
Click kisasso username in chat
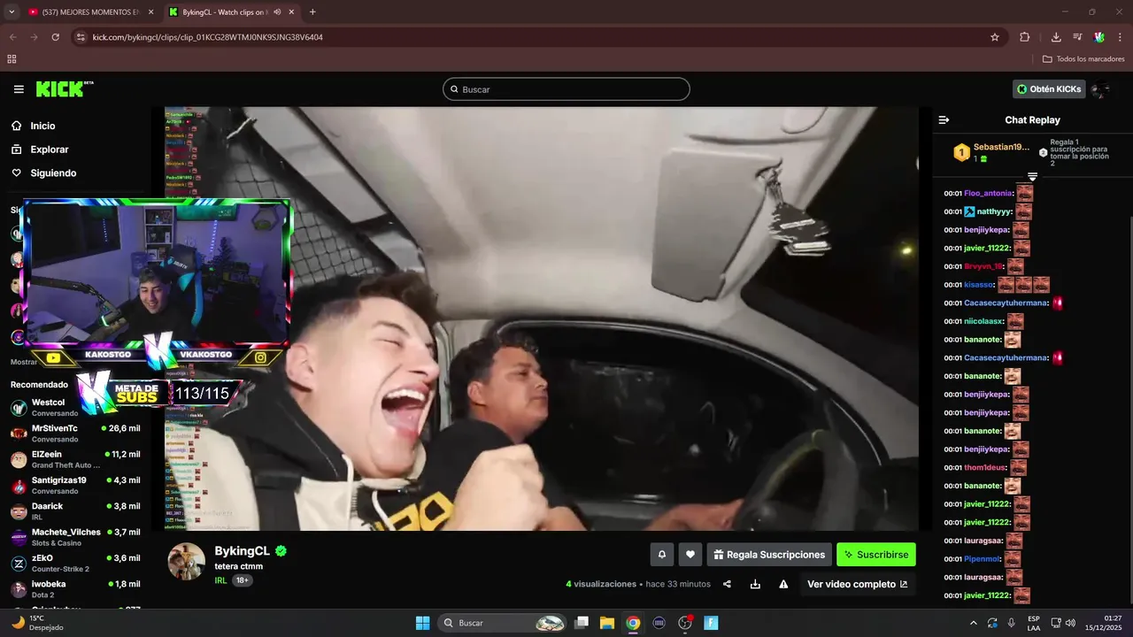tap(979, 285)
